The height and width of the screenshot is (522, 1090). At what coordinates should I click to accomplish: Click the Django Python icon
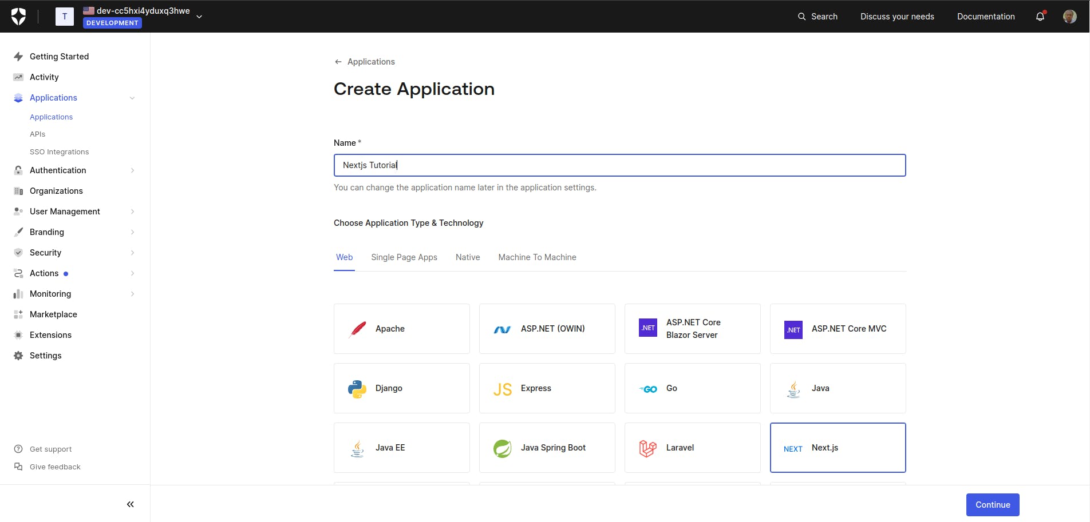point(357,388)
